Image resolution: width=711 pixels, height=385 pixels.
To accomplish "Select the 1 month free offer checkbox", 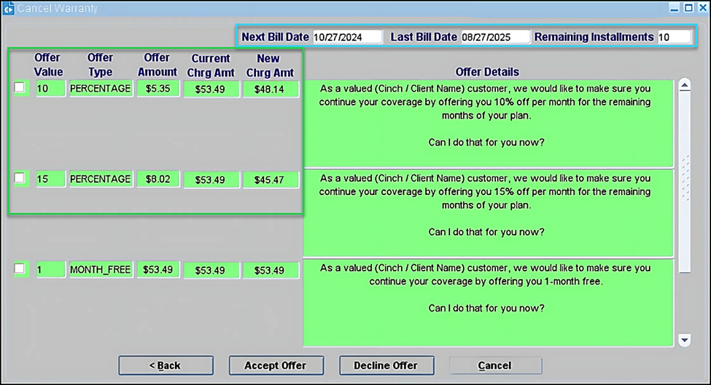I will coord(20,269).
